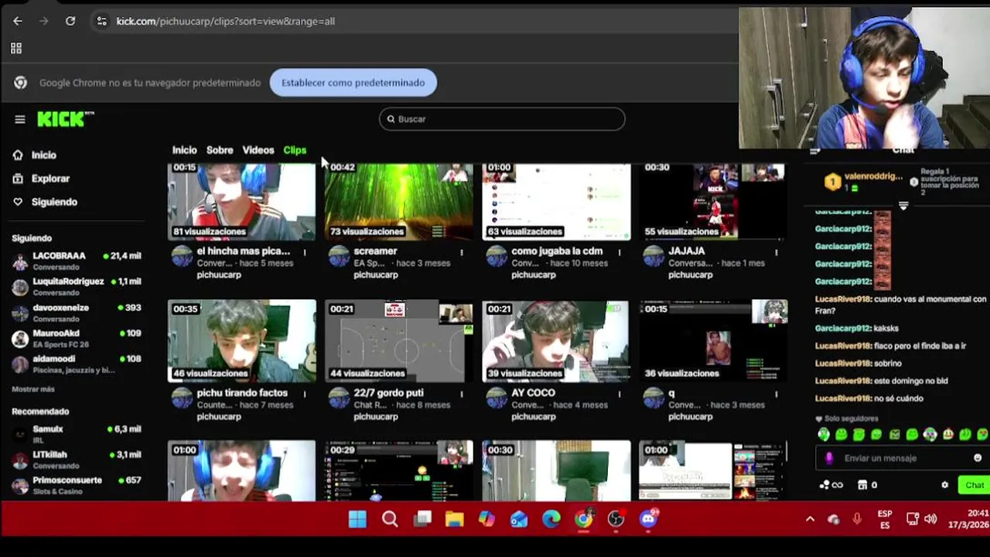
Task: Click the address bar URL kick.com/pichuucarp
Action: [225, 21]
